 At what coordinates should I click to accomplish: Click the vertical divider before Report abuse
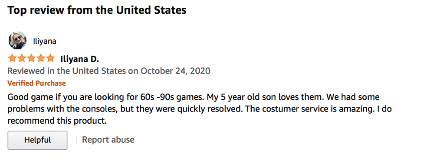click(76, 140)
